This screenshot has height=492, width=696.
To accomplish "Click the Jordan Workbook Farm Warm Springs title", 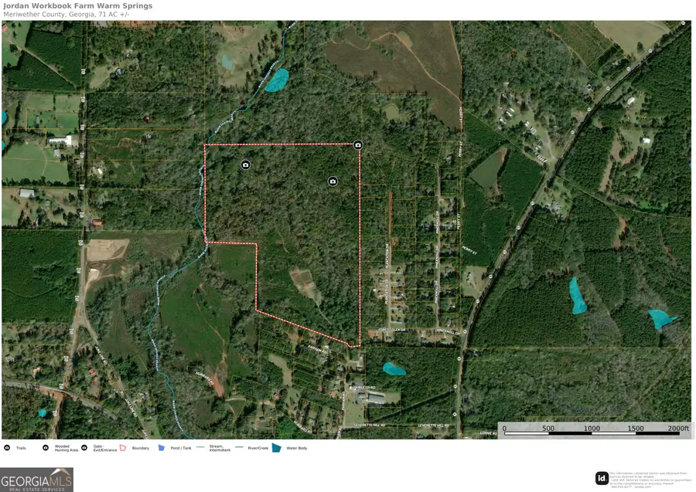I will (77, 5).
